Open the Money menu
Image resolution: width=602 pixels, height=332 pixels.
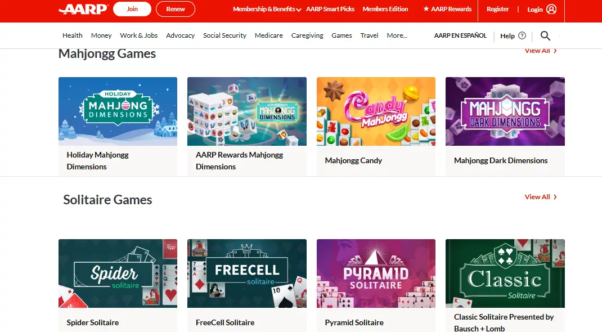pyautogui.click(x=101, y=35)
